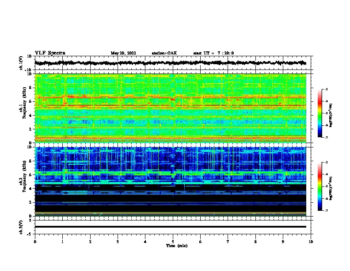This screenshot has width=350, height=271.
Task: Click the "station=GAK" label
Action: tap(164, 53)
